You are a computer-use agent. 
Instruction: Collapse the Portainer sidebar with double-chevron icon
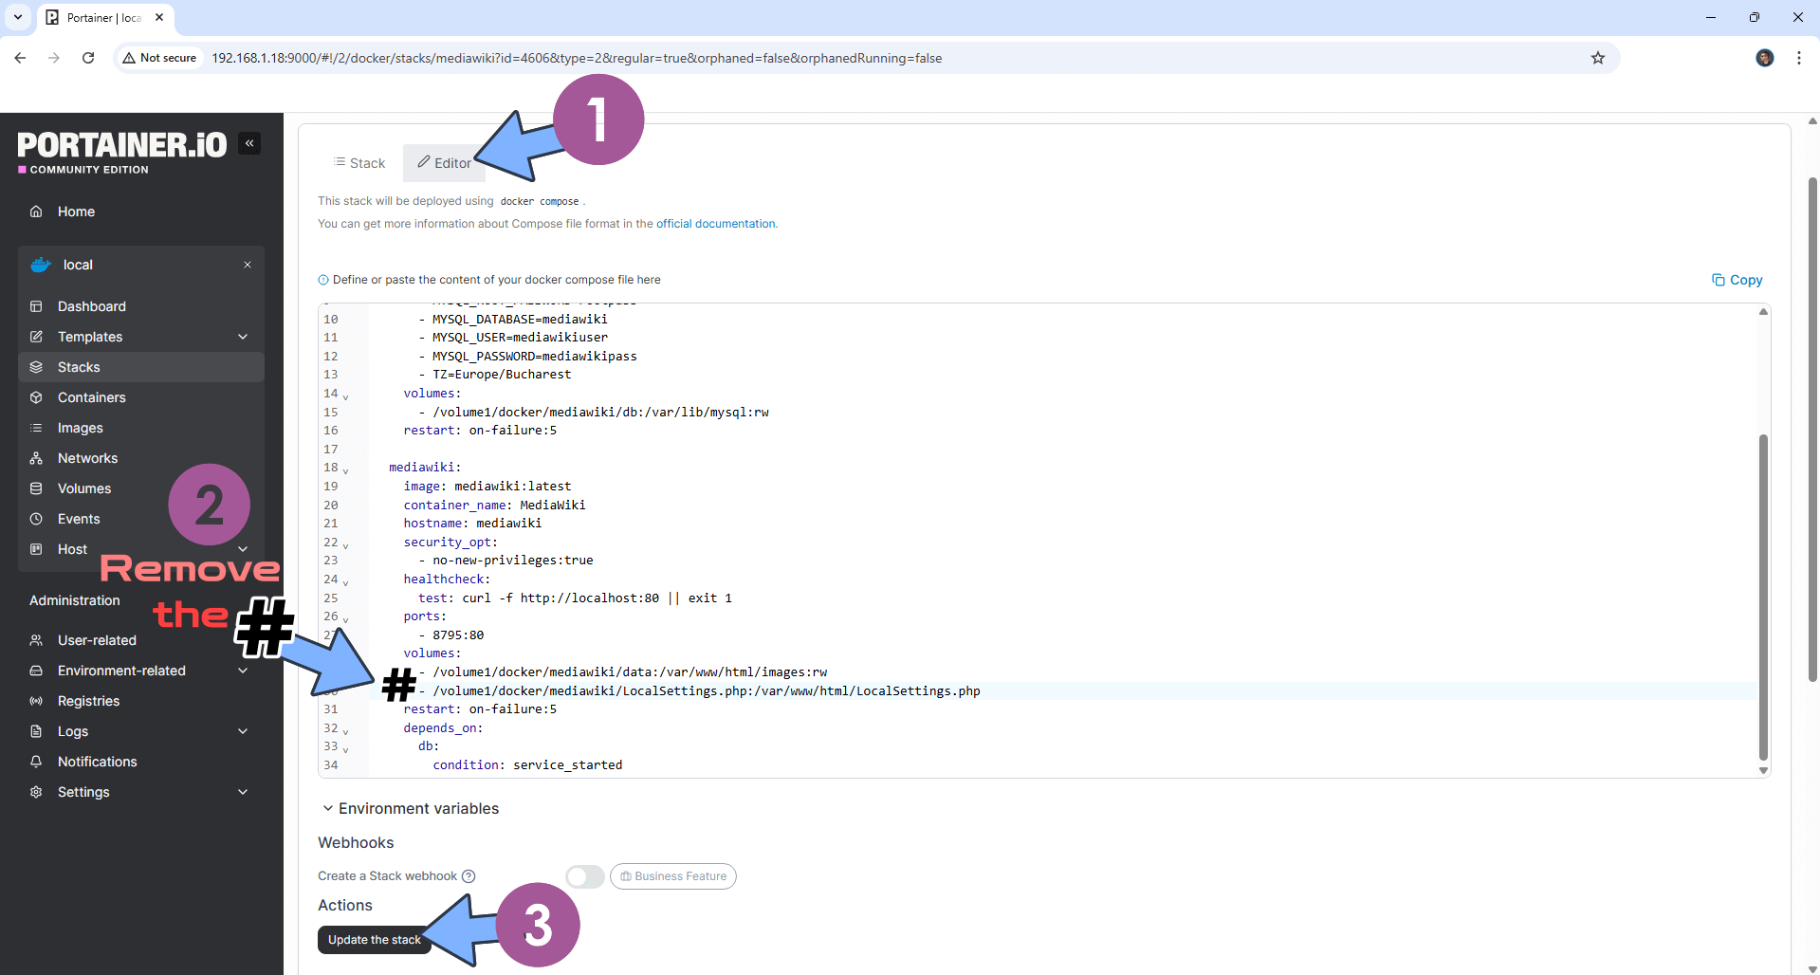click(249, 143)
